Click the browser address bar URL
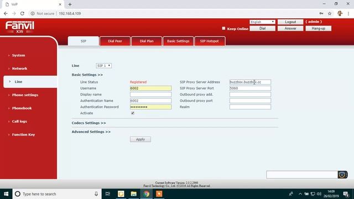This screenshot has height=199, width=354. coord(70,13)
